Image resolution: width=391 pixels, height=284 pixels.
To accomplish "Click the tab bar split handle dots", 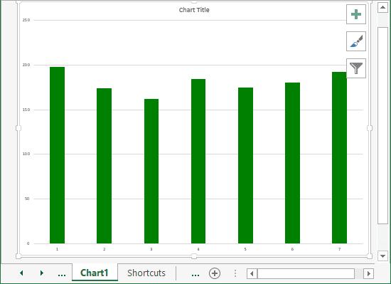I will tap(235, 273).
